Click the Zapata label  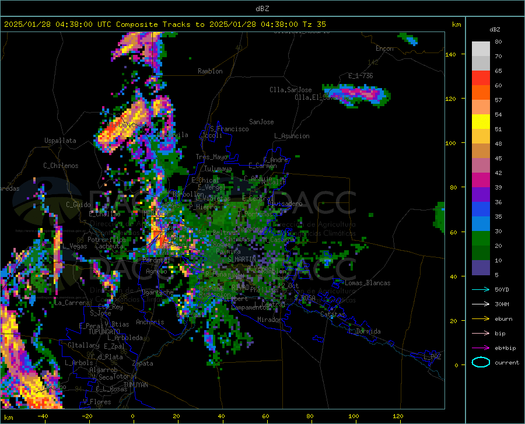143,363
